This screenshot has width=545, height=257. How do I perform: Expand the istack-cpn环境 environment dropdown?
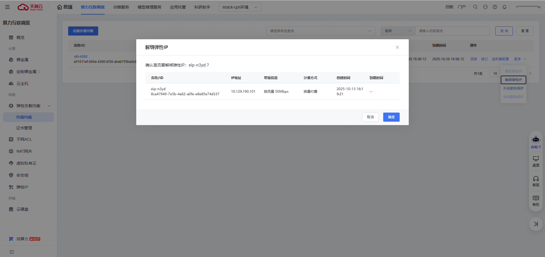[240, 7]
